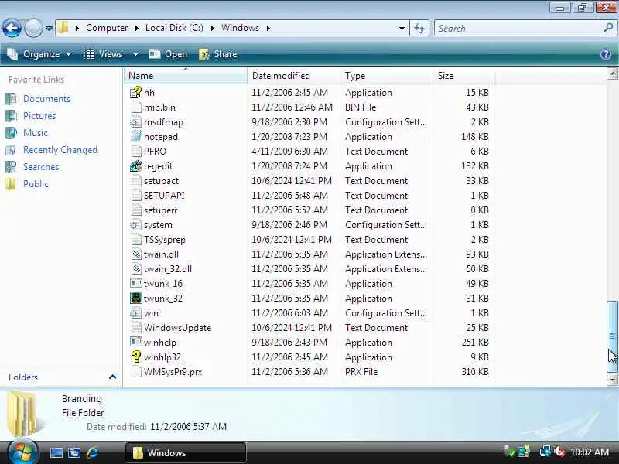Expand the address bar history dropdown

point(402,28)
